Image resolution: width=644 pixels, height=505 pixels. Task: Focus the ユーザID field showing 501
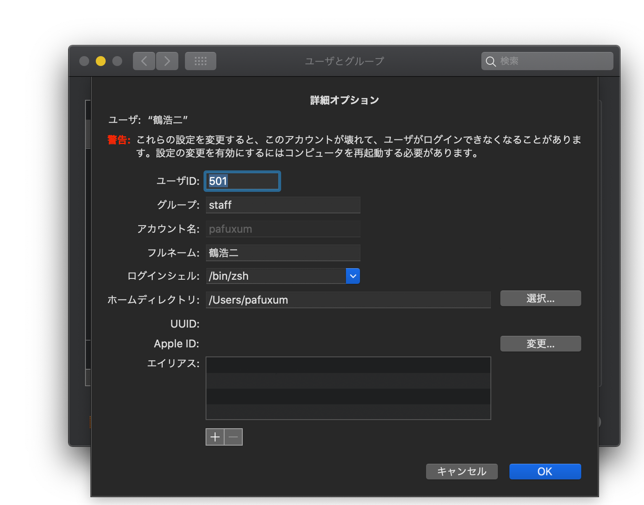(242, 181)
